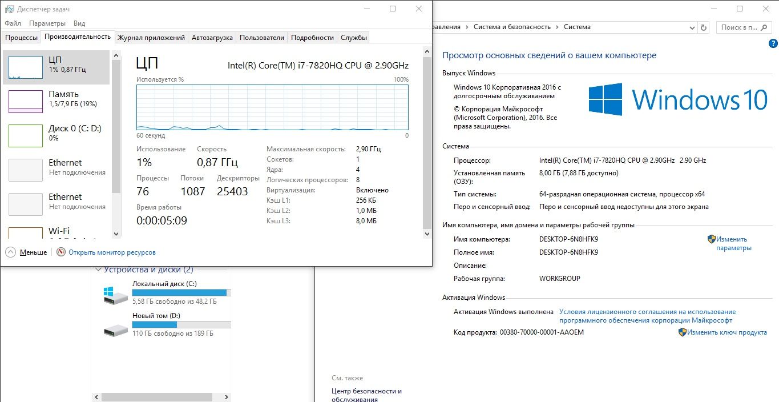Viewport: 779px width, 402px height.
Task: Switch to the Журнал приложений tab
Action: tap(151, 38)
